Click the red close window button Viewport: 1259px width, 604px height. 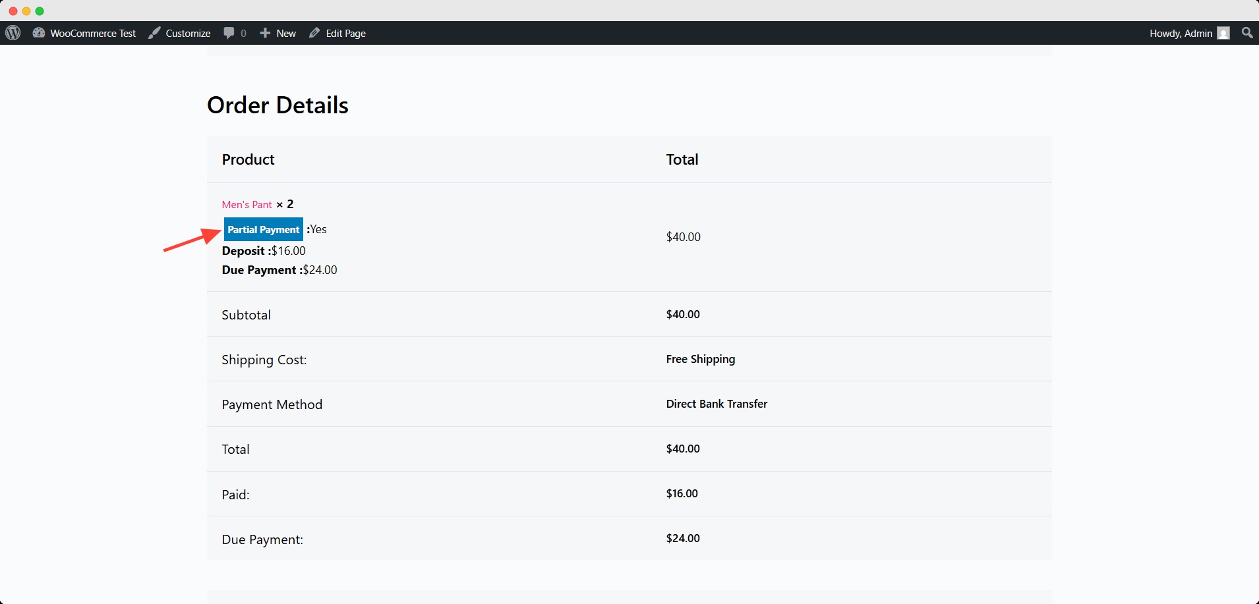[13, 11]
